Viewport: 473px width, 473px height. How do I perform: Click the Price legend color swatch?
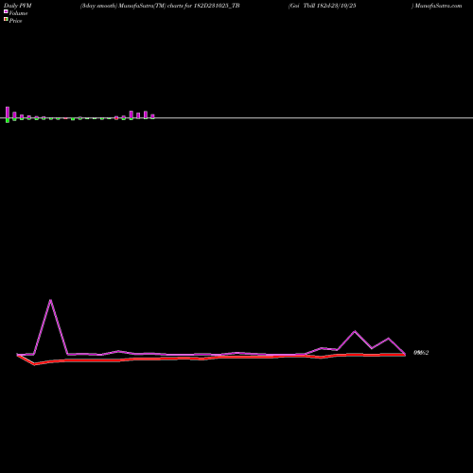[6, 19]
